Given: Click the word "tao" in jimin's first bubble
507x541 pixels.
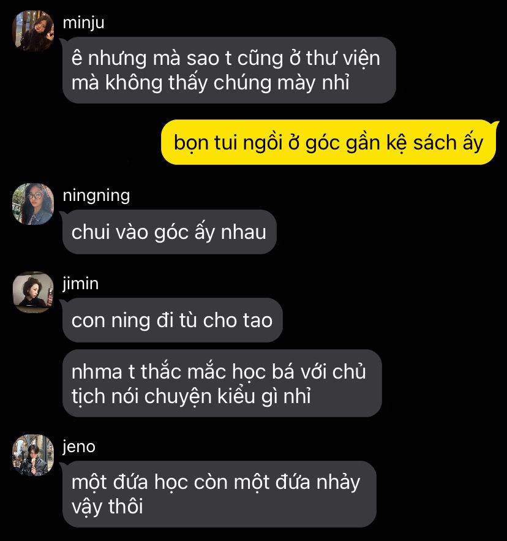Looking at the screenshot, I should pyautogui.click(x=258, y=320).
